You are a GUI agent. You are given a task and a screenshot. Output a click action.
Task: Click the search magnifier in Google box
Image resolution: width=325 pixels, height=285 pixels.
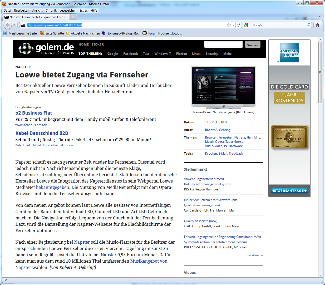click(x=309, y=25)
